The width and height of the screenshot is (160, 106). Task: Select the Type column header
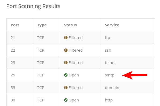point(42,25)
